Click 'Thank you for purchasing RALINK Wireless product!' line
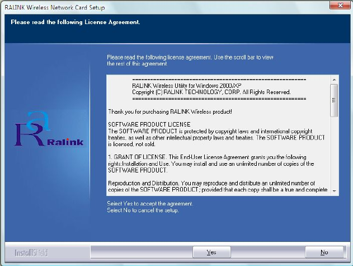 point(170,111)
